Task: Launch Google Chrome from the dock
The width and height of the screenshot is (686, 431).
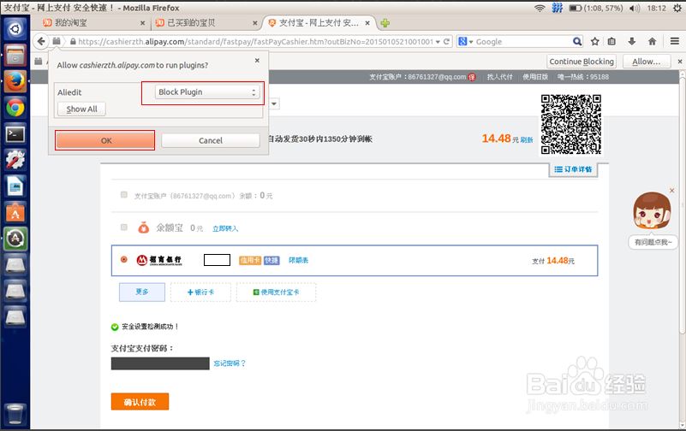Action: [15, 108]
